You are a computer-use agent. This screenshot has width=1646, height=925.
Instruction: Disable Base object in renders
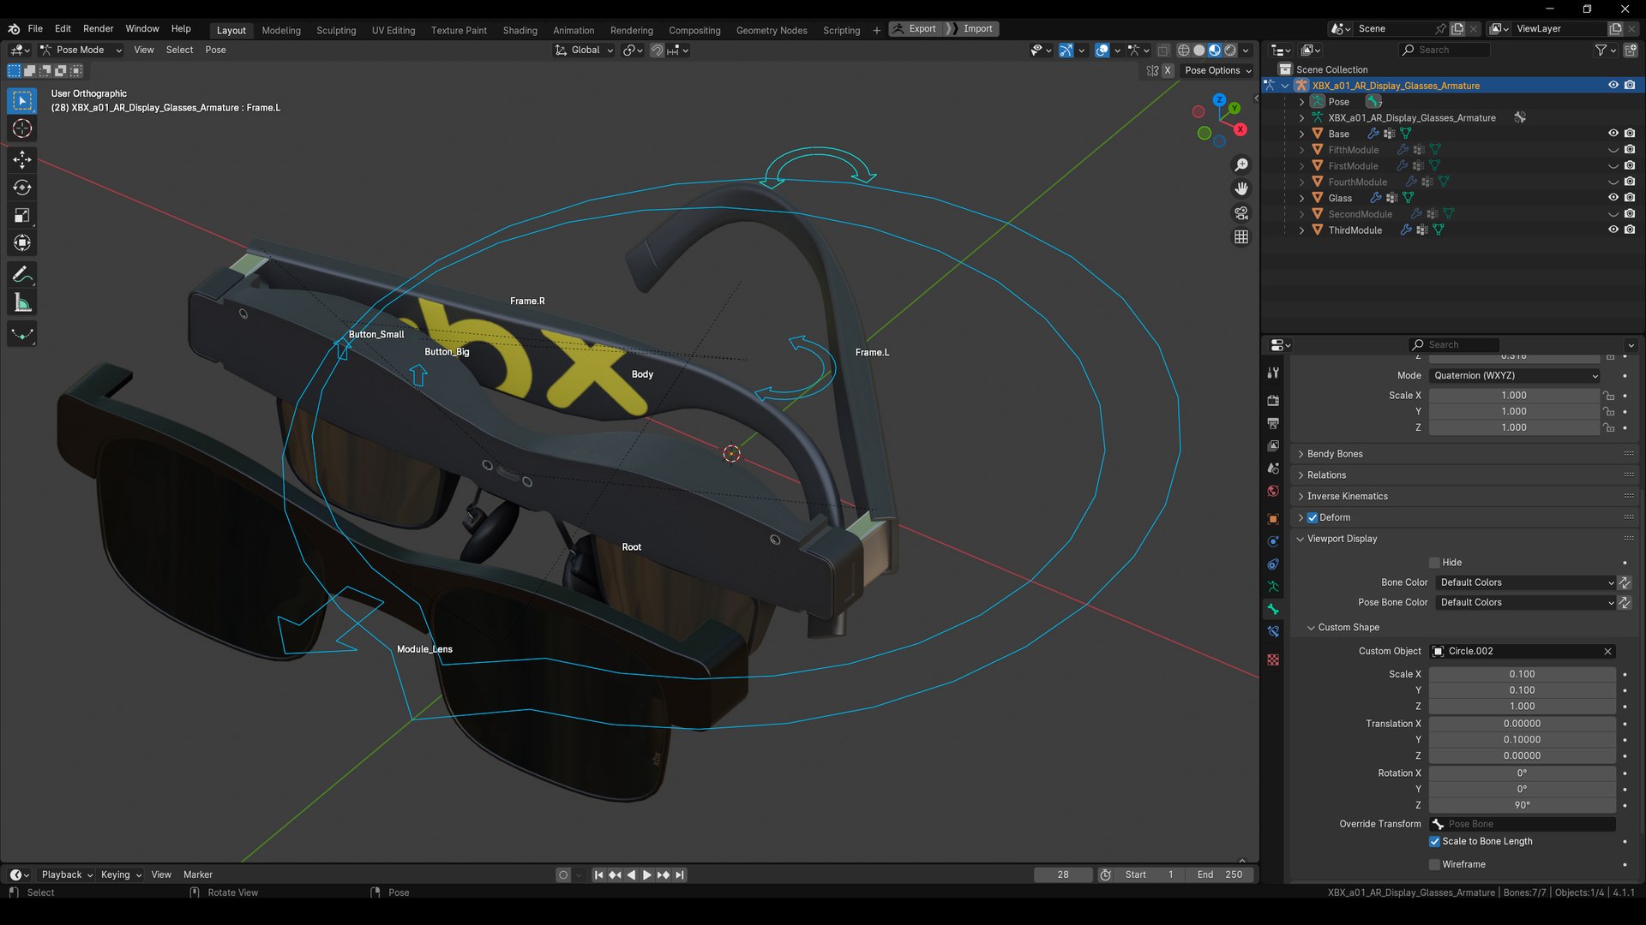point(1630,134)
